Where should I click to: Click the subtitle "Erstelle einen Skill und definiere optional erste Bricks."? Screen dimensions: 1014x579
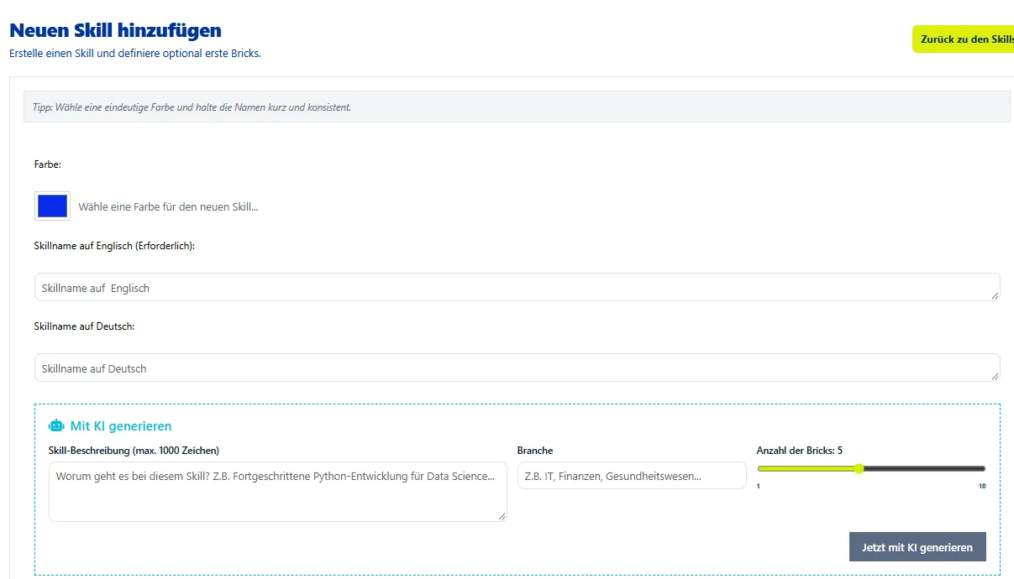pos(135,54)
